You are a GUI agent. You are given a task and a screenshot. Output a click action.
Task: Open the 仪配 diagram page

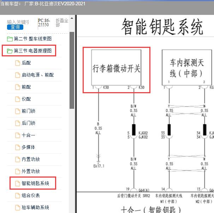click(x=26, y=99)
